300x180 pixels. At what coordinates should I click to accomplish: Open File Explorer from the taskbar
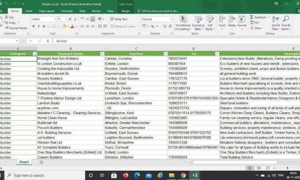click(x=172, y=175)
